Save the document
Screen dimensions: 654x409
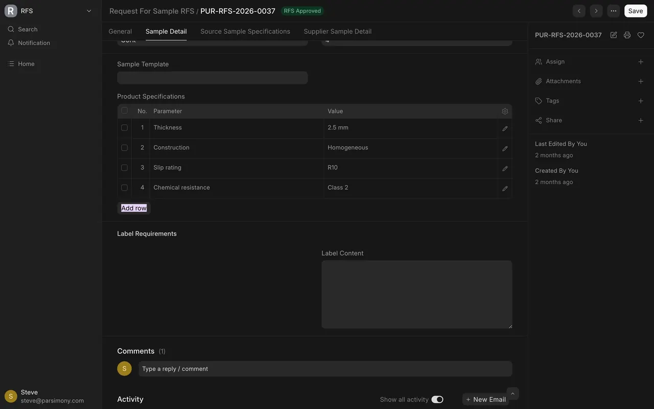(x=636, y=11)
